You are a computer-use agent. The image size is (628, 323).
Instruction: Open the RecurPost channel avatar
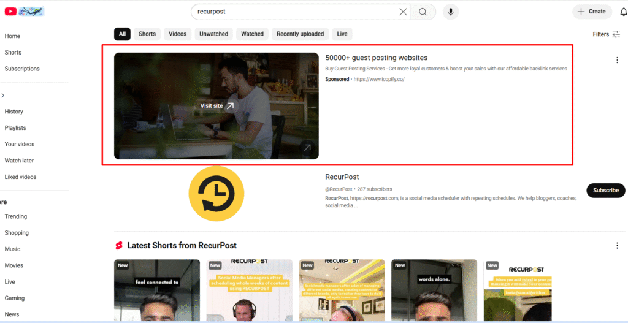coord(216,194)
